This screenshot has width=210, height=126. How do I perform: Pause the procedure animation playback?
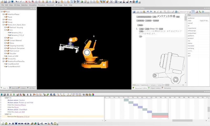coord(13,123)
